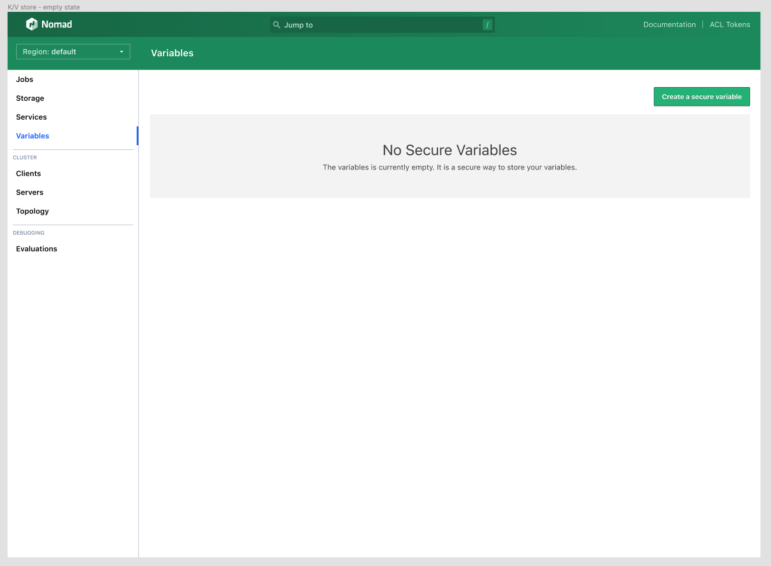Open the Jobs section
Image resolution: width=771 pixels, height=566 pixels.
25,79
